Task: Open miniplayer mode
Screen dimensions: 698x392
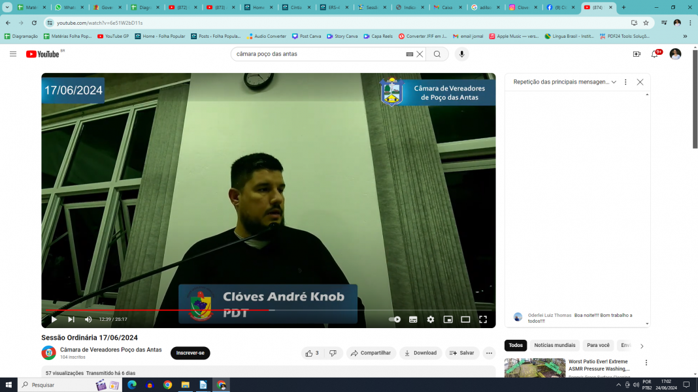Action: point(448,320)
